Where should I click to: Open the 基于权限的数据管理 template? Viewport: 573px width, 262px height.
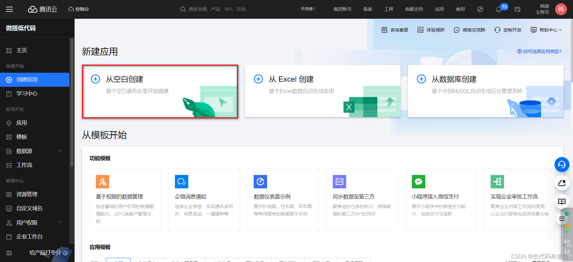[x=125, y=200]
